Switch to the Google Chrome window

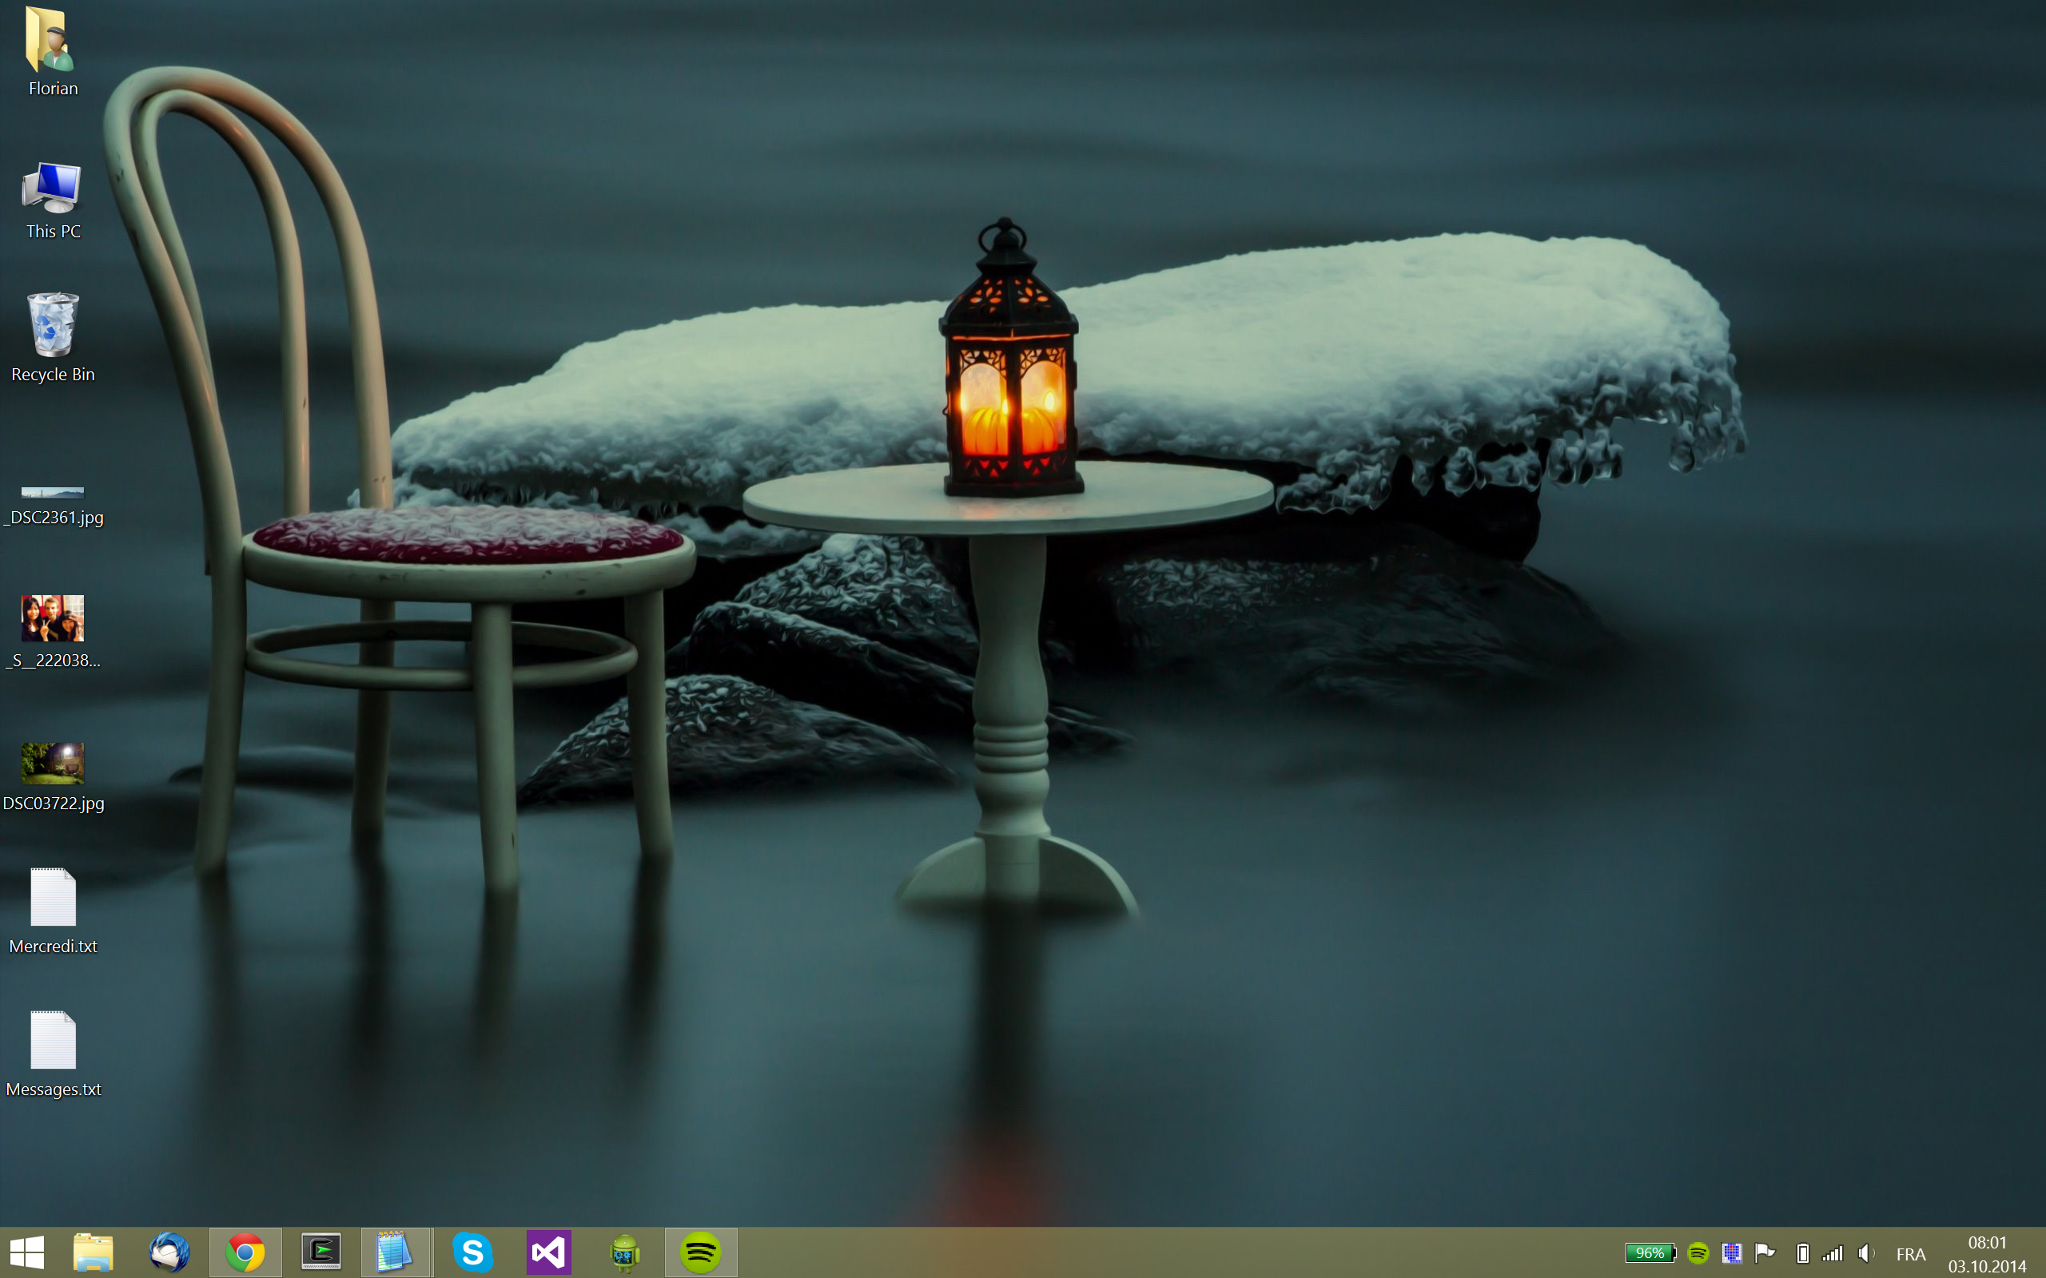245,1252
